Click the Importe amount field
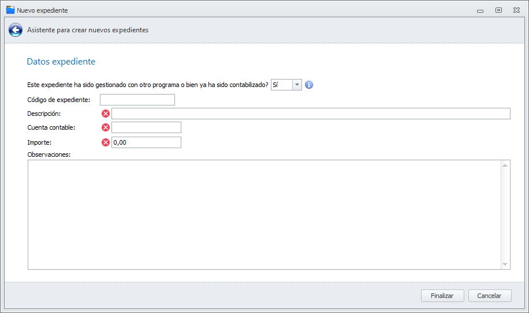The image size is (529, 313). point(146,142)
